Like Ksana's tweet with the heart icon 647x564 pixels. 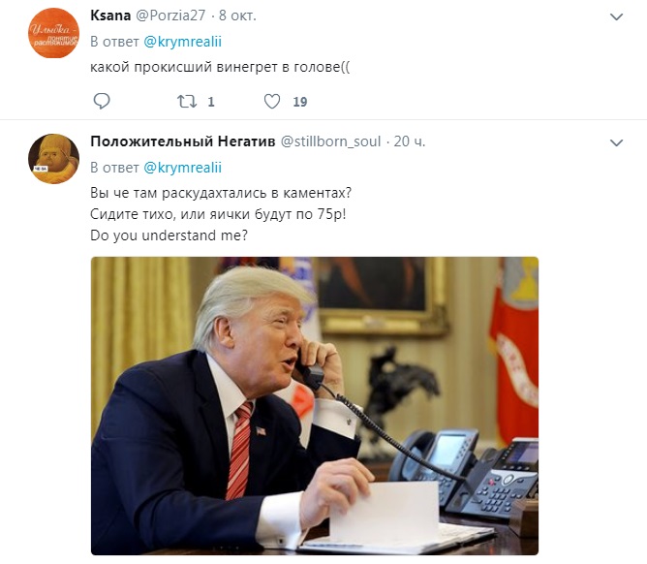tap(272, 101)
